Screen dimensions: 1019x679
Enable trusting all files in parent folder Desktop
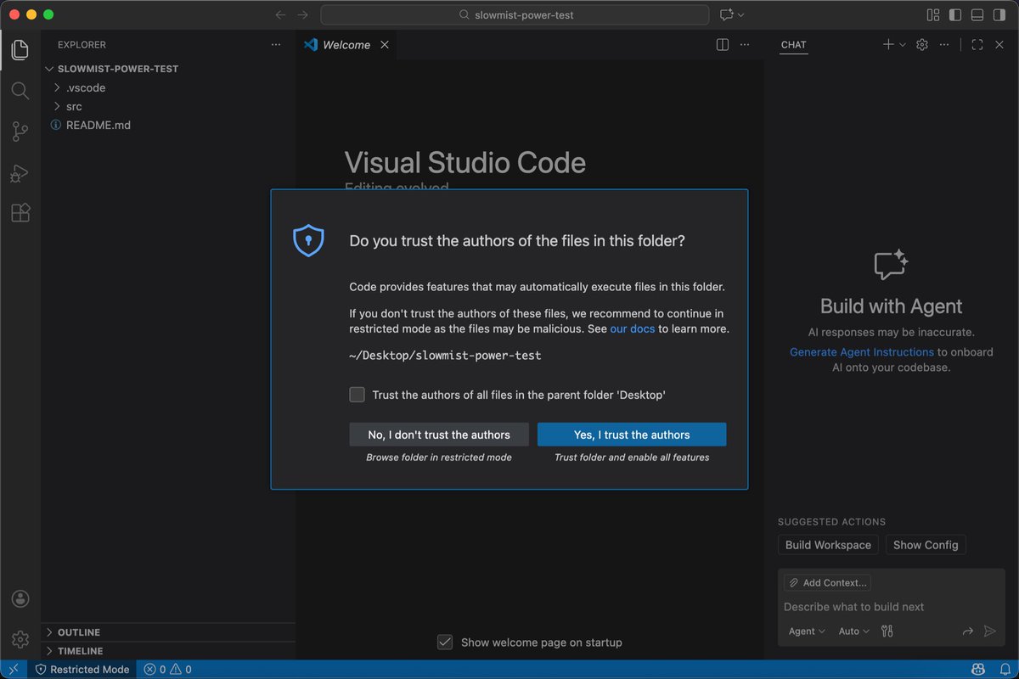click(357, 395)
